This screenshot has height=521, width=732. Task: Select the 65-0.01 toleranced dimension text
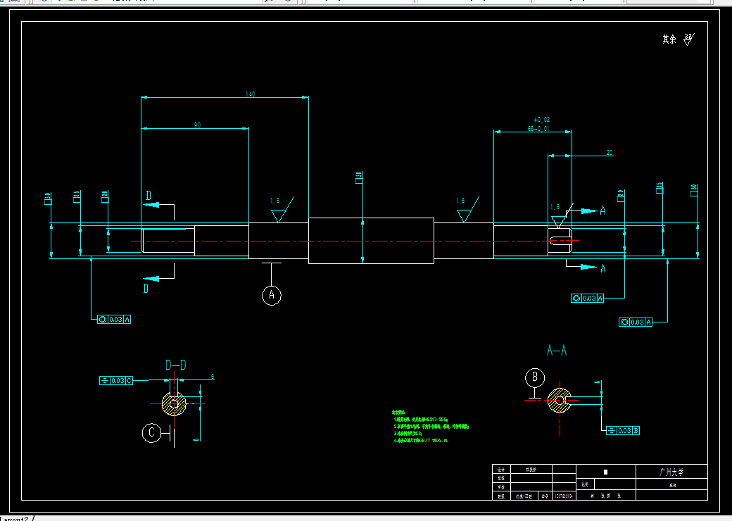(538, 128)
